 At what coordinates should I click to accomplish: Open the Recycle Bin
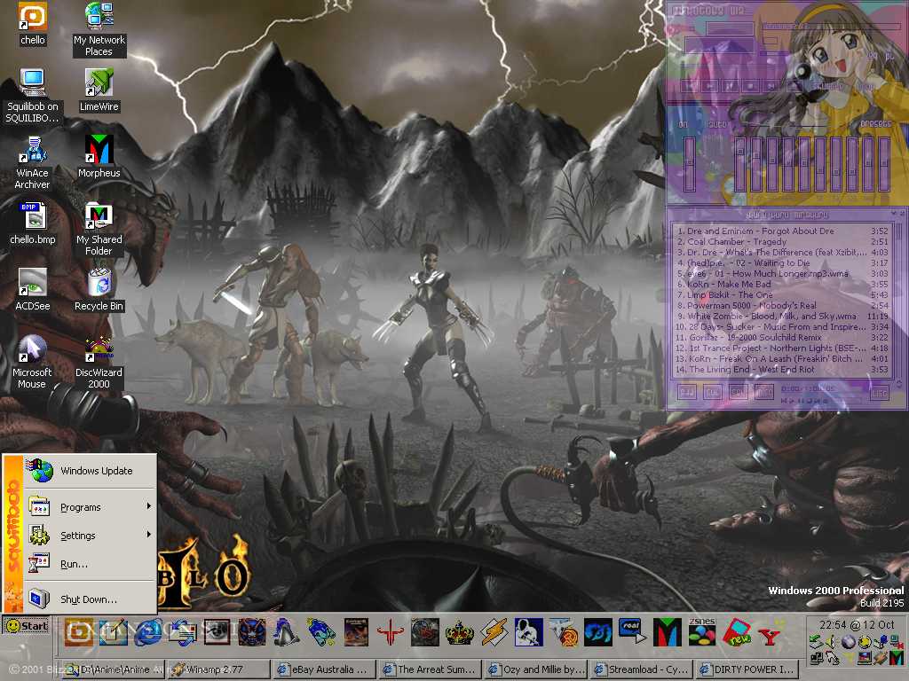click(x=99, y=290)
